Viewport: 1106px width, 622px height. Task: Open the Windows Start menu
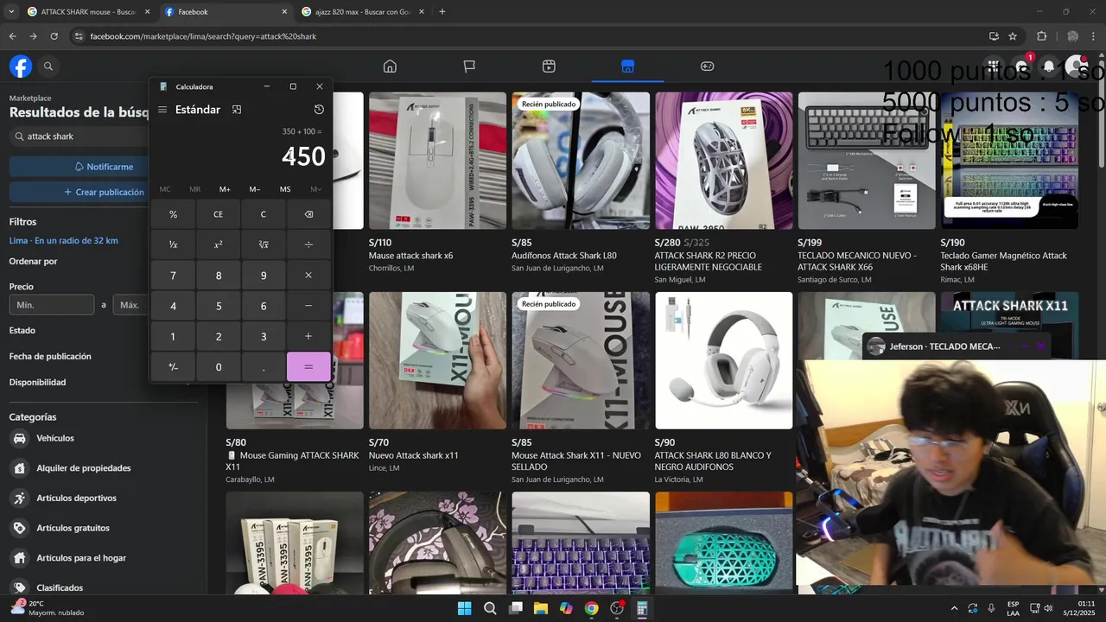click(x=464, y=608)
